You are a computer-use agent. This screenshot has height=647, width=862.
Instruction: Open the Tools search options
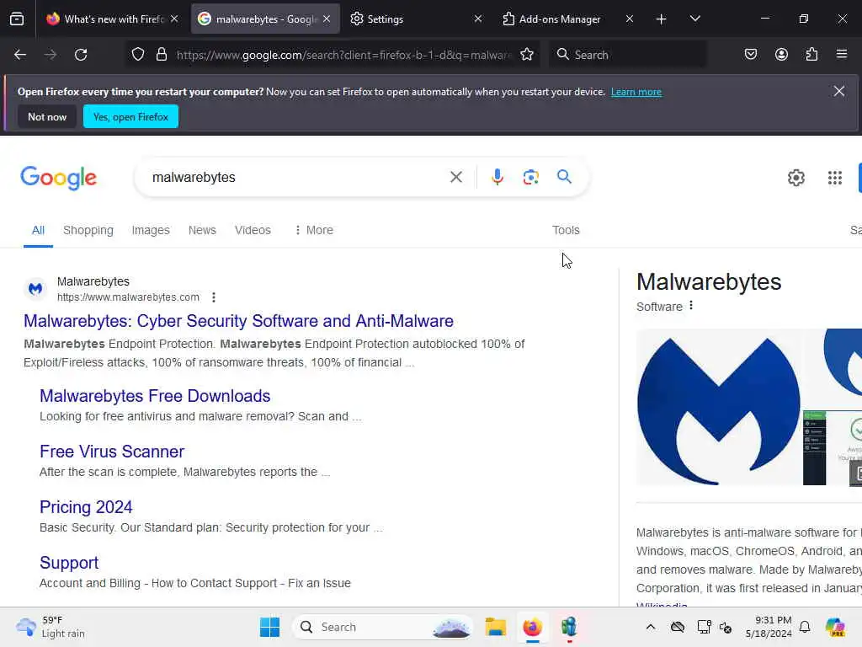pyautogui.click(x=566, y=230)
